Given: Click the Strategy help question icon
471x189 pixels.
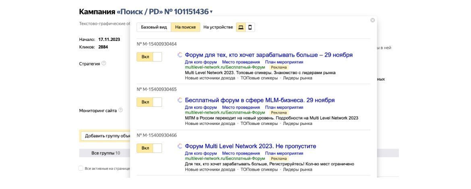Looking at the screenshot, I should coord(104,63).
